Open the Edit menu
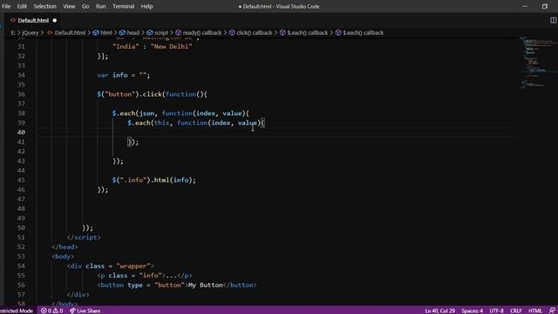This screenshot has width=558, height=314. tap(22, 6)
